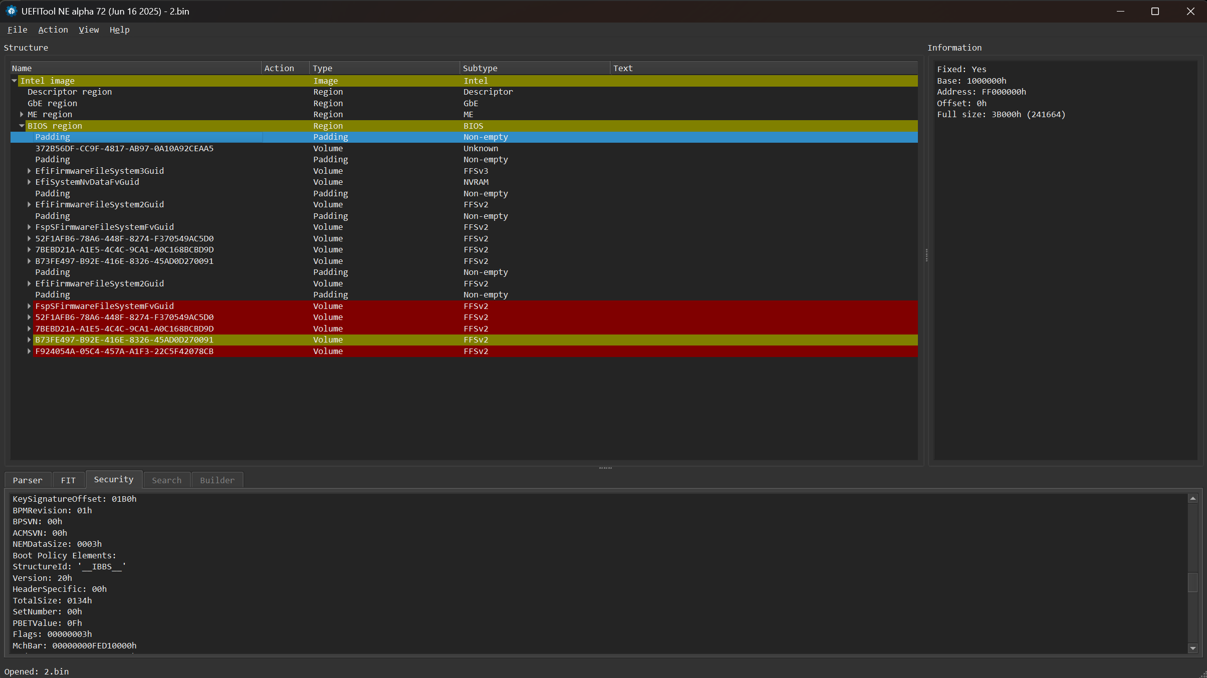
Task: Select the Descriptor region row
Action: [x=70, y=92]
